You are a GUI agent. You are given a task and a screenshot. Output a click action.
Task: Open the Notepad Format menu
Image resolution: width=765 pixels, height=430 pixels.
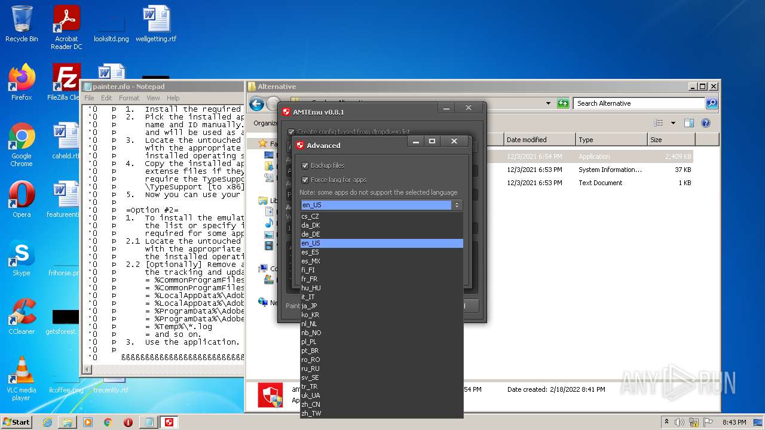(x=129, y=98)
